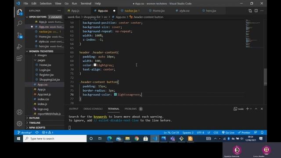Image resolution: width=281 pixels, height=158 pixels.
Task: Click Spaces: 2 indentation setting
Action: pos(188,133)
